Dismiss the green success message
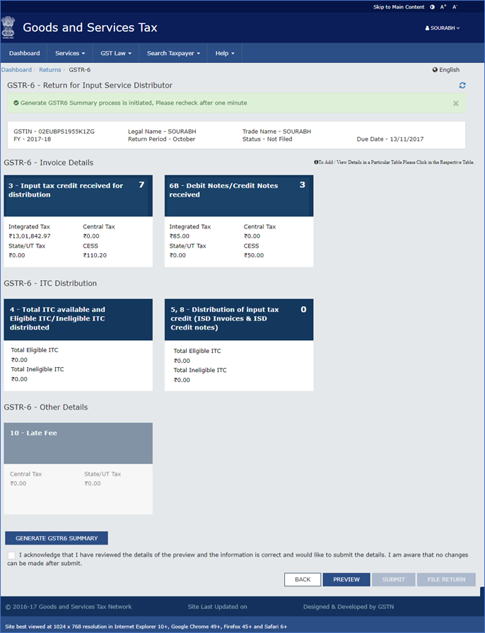 tap(455, 103)
